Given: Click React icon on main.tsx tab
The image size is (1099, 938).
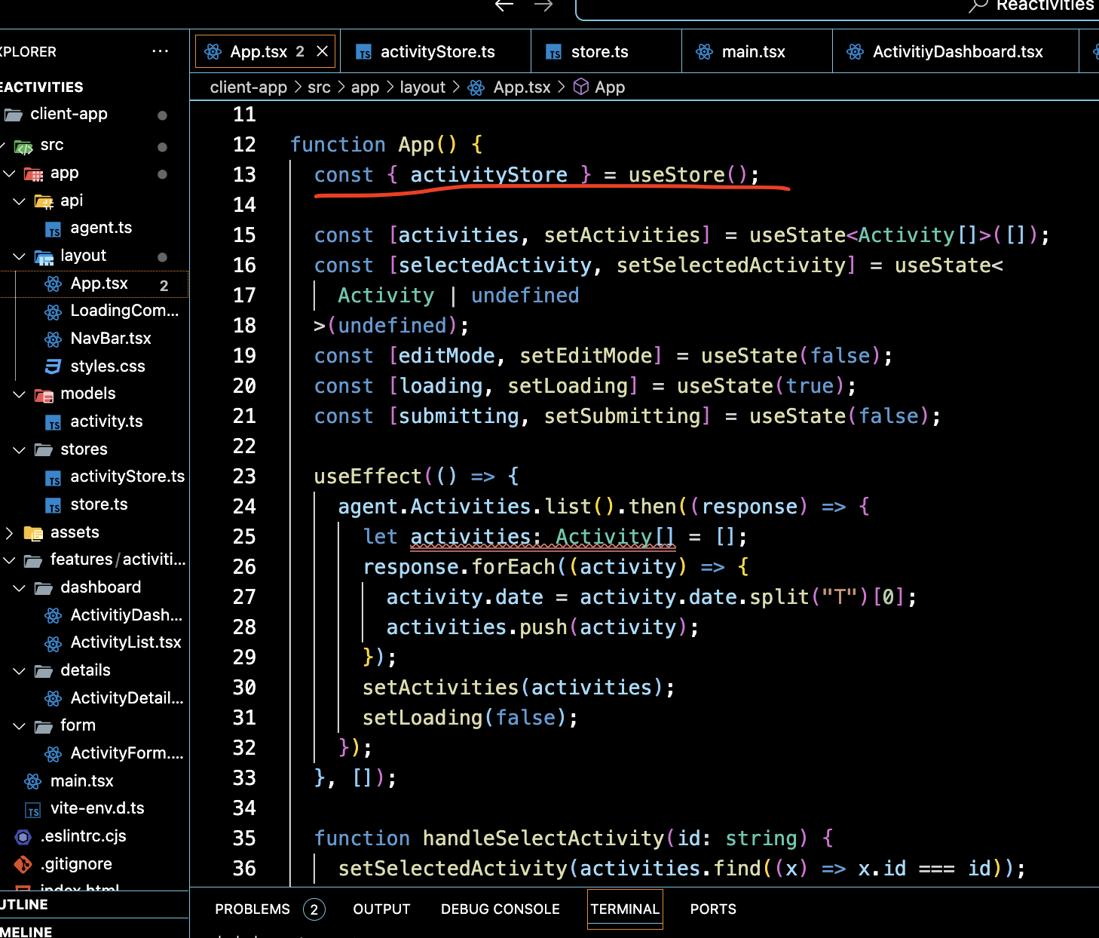Looking at the screenshot, I should [704, 51].
